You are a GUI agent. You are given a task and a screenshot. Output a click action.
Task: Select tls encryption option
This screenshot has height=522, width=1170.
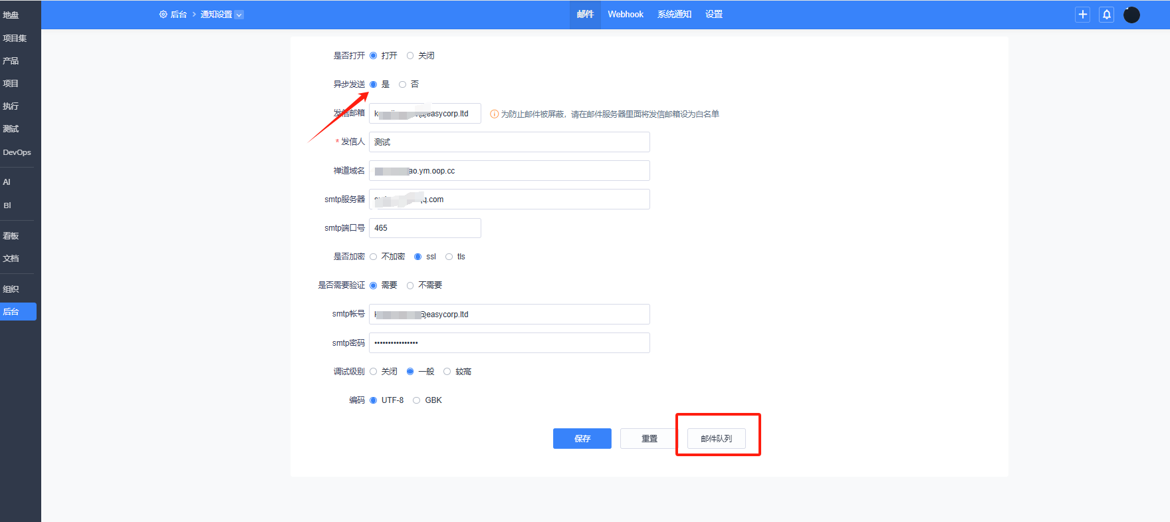point(449,257)
